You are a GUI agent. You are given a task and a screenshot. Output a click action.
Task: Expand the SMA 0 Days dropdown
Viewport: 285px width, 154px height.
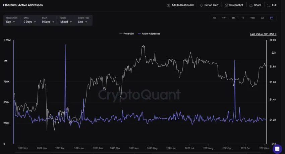30,20
